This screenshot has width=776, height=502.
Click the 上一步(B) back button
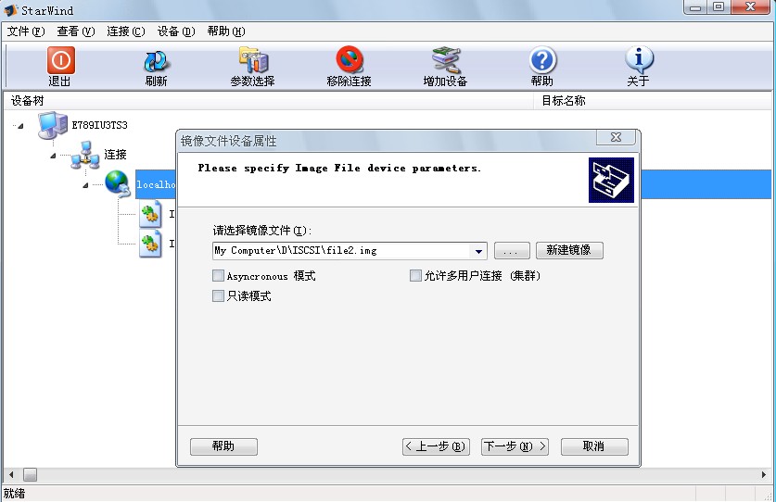tap(436, 446)
